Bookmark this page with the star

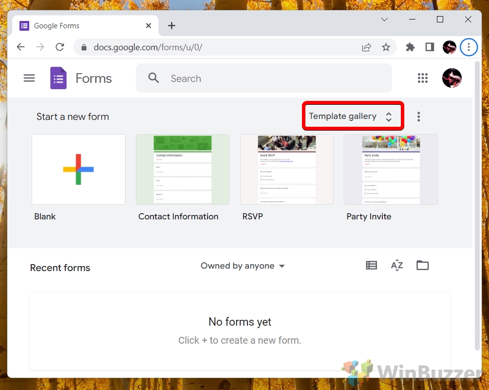(x=386, y=47)
